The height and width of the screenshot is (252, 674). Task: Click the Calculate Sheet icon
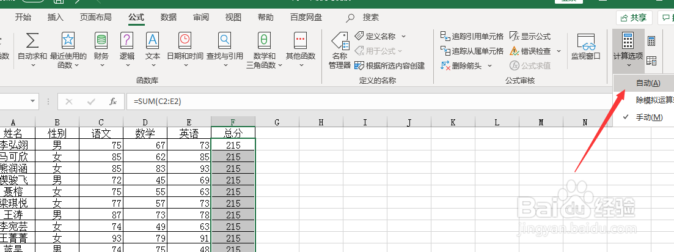(x=651, y=61)
